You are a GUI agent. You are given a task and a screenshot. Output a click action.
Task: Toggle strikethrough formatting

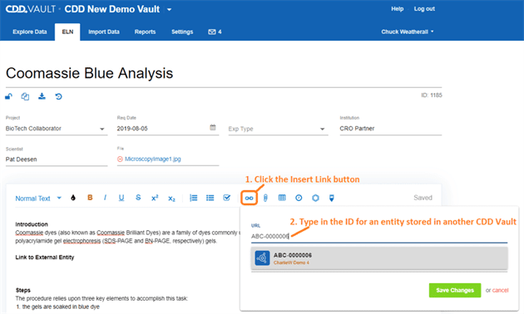click(x=138, y=198)
